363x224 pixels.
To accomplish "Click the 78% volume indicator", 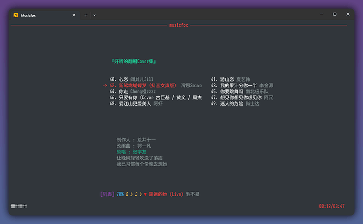I will point(120,194).
